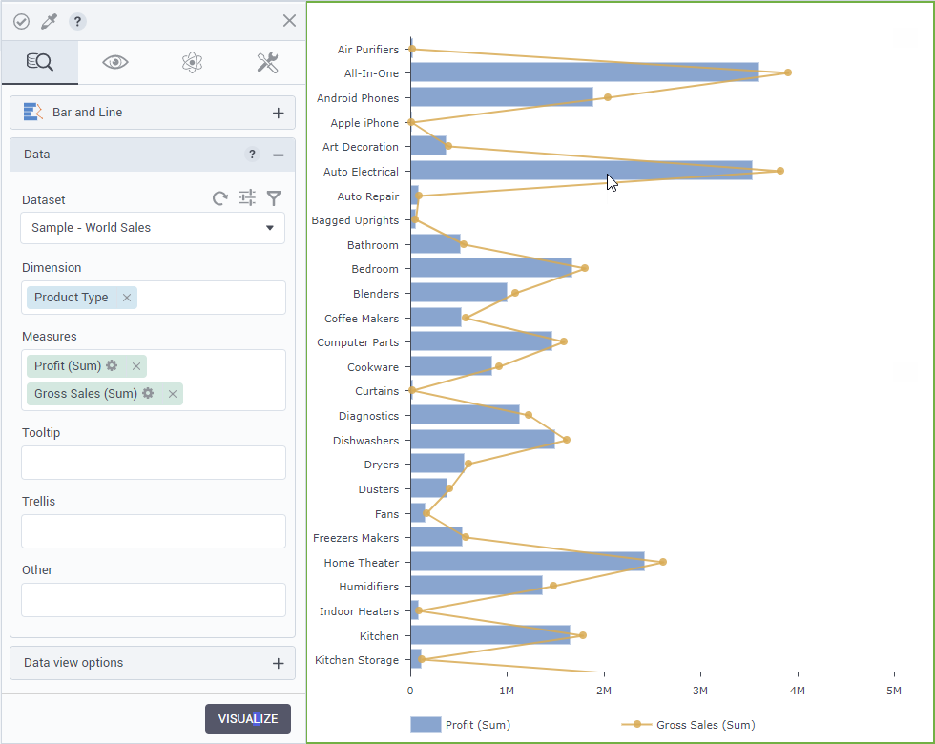Open Gross Sales (Sum) gear settings

[x=148, y=394]
